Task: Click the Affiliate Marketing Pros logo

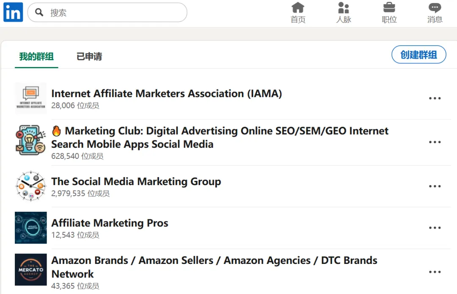Action: click(x=31, y=227)
